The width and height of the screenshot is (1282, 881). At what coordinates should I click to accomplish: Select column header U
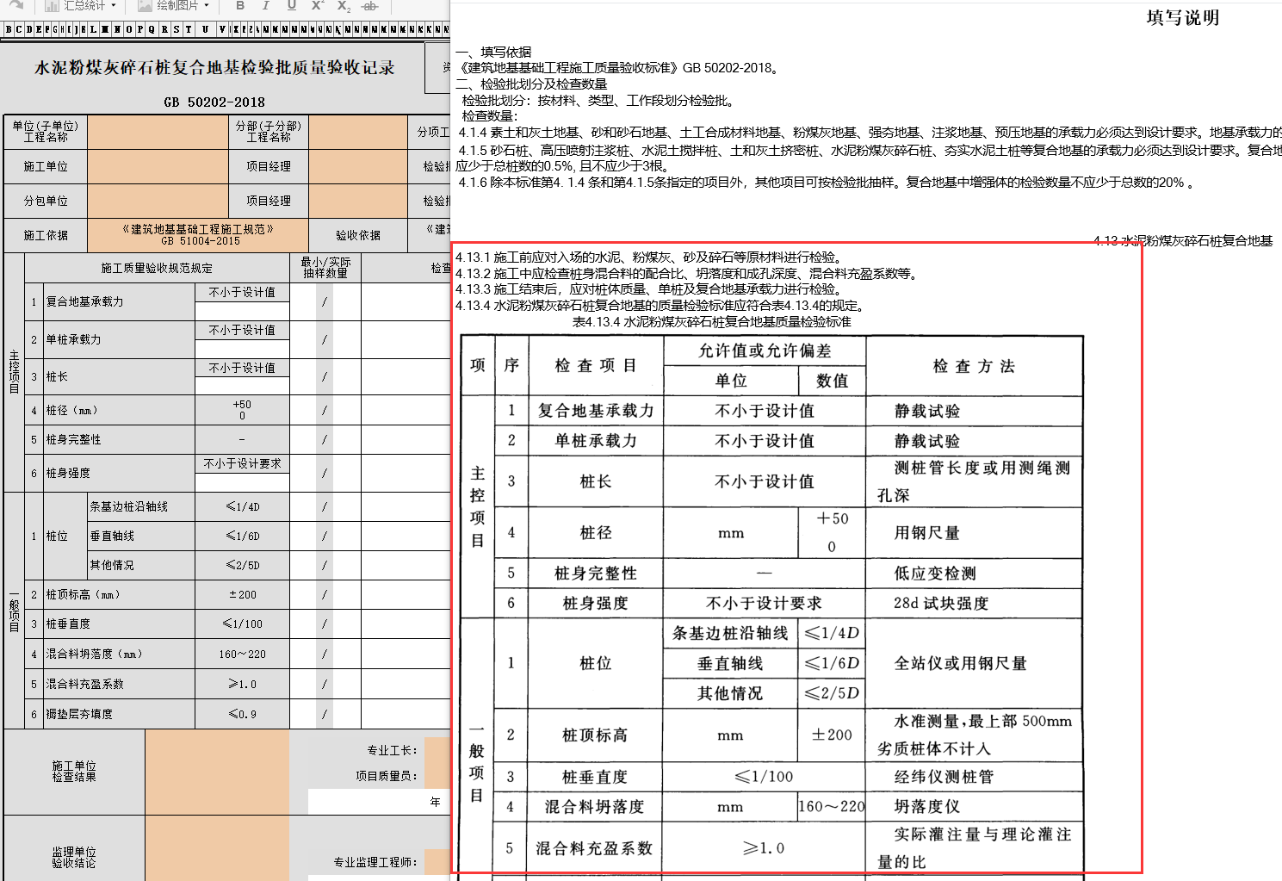(205, 29)
